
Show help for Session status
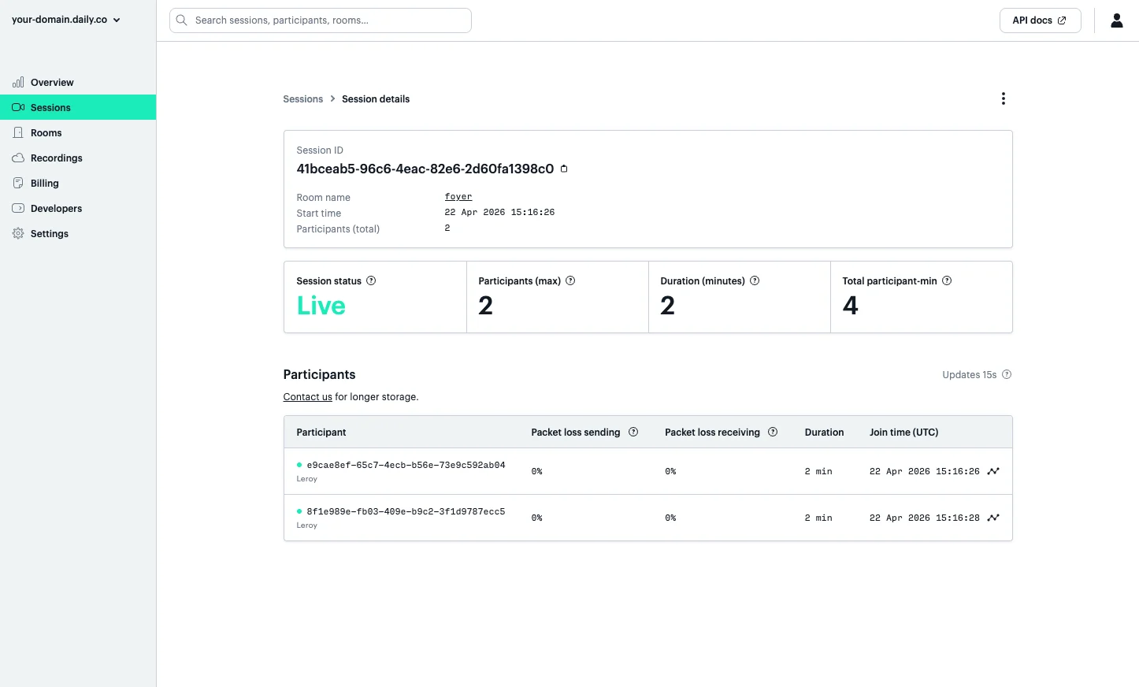[x=371, y=280]
